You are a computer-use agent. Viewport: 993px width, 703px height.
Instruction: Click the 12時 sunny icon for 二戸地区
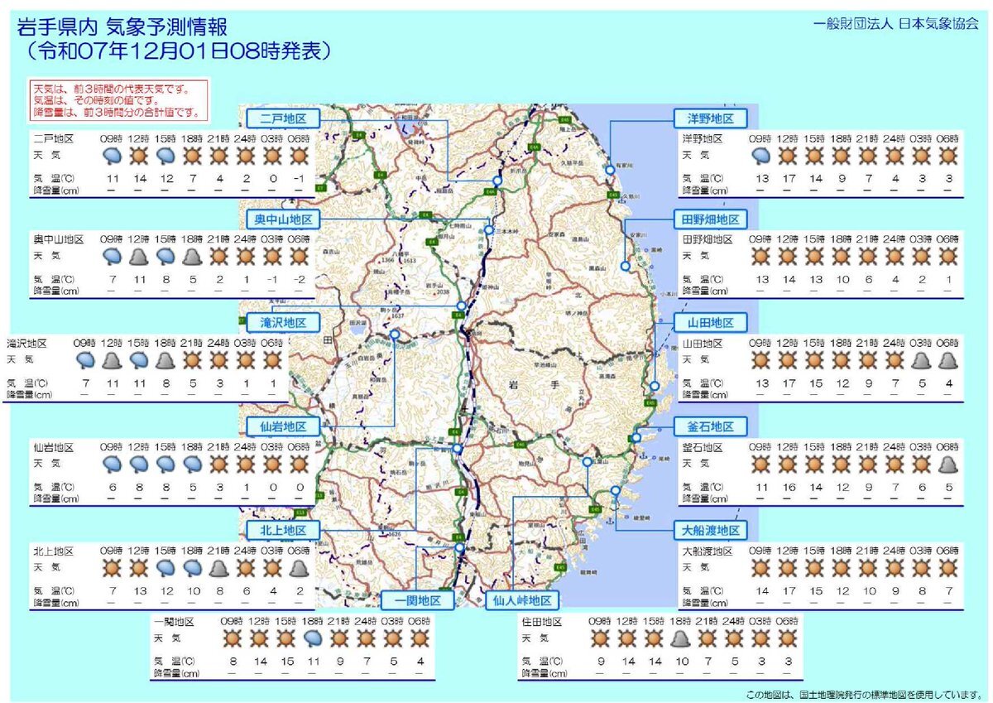[x=139, y=155]
